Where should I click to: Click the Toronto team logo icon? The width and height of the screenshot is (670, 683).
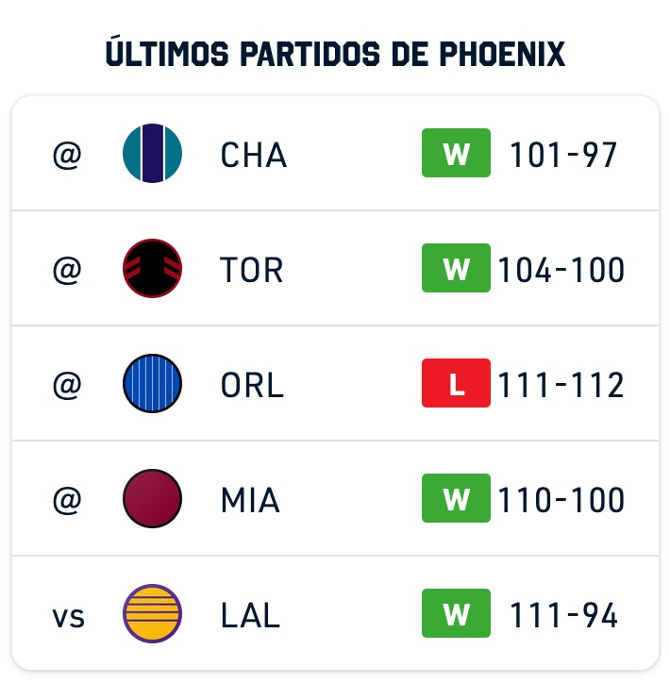[x=153, y=268]
